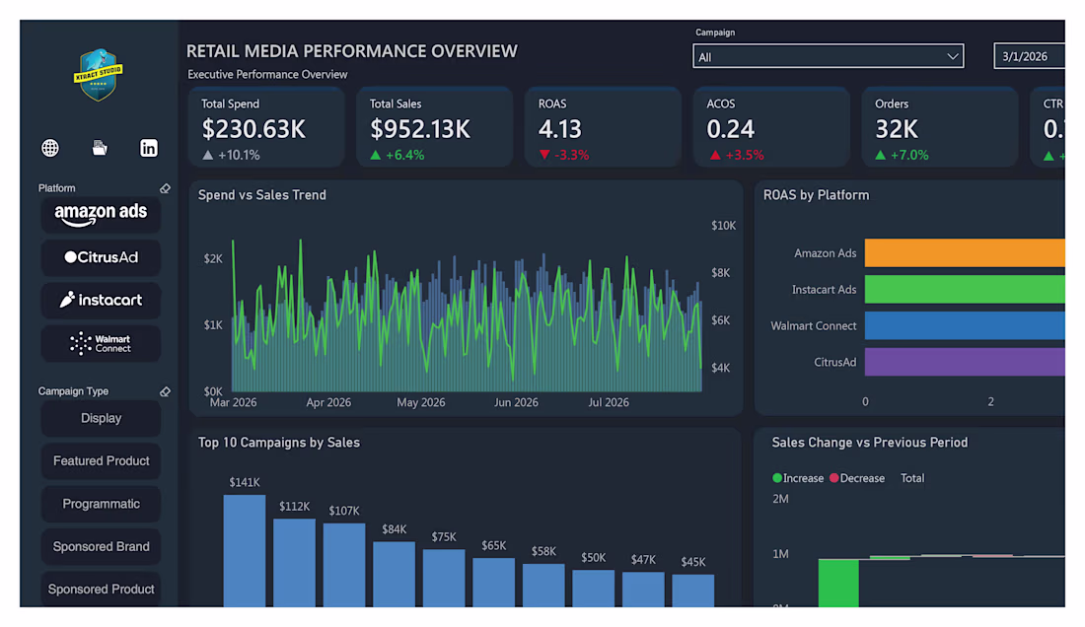Click the Executive Performance Overview subtitle

(267, 74)
